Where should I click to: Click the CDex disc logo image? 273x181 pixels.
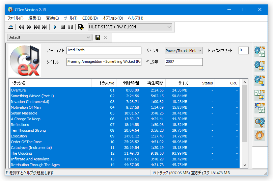coord(25,60)
